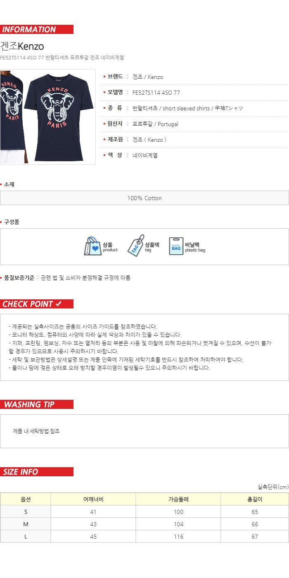Select size M row in size table
Image resolution: width=289 pixels, height=578 pixels.
click(x=144, y=524)
